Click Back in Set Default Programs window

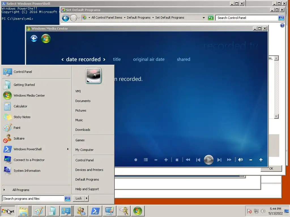tap(65, 18)
